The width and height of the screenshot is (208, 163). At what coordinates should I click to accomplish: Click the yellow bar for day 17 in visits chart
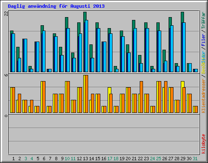[109, 90]
